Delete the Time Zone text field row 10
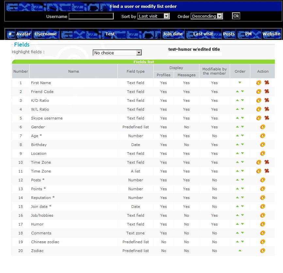This screenshot has width=283, height=273. [x=267, y=162]
